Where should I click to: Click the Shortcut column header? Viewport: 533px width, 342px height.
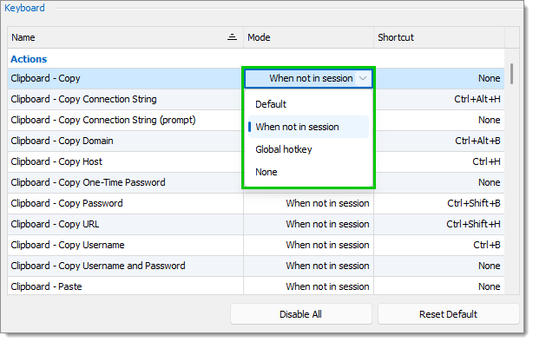pos(439,37)
